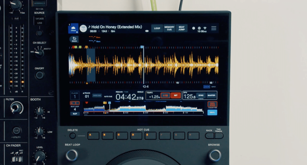Tap the SINGLE play mode label
The height and width of the screenshot is (165, 307).
coord(140,92)
